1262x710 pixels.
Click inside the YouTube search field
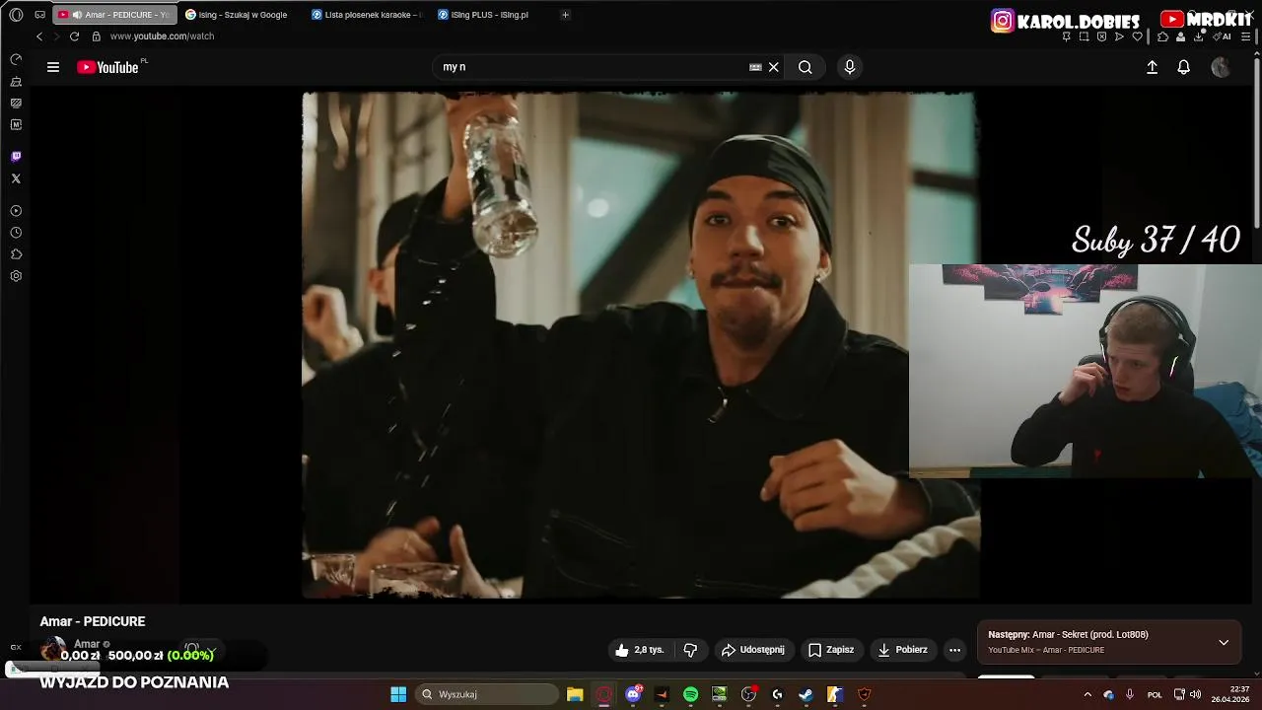click(x=592, y=67)
